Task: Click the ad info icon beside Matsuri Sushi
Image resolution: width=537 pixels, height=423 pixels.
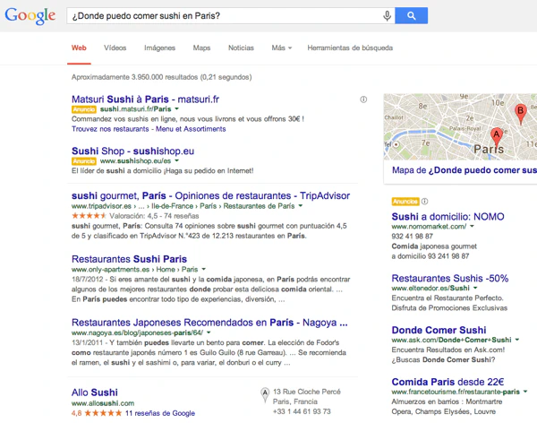Action: pos(363,99)
